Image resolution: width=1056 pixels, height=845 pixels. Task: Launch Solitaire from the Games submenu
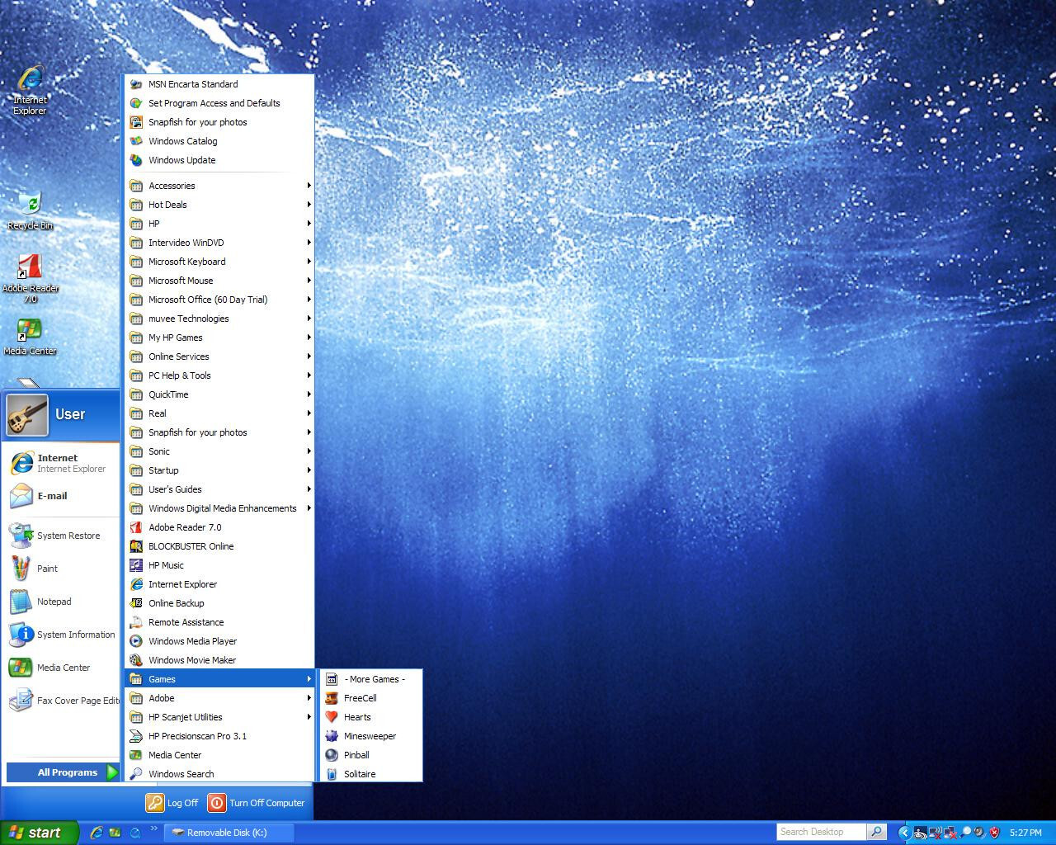click(370, 774)
